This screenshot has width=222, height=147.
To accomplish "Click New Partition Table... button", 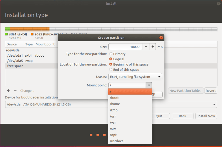I will click(x=186, y=91).
